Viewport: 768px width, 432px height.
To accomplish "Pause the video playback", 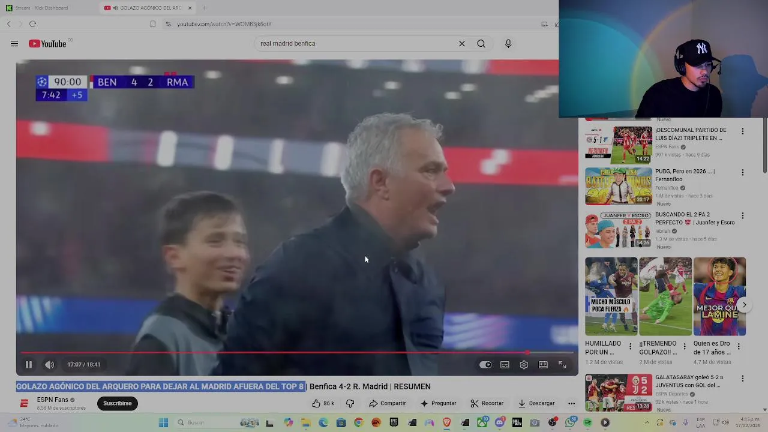I will 28,364.
